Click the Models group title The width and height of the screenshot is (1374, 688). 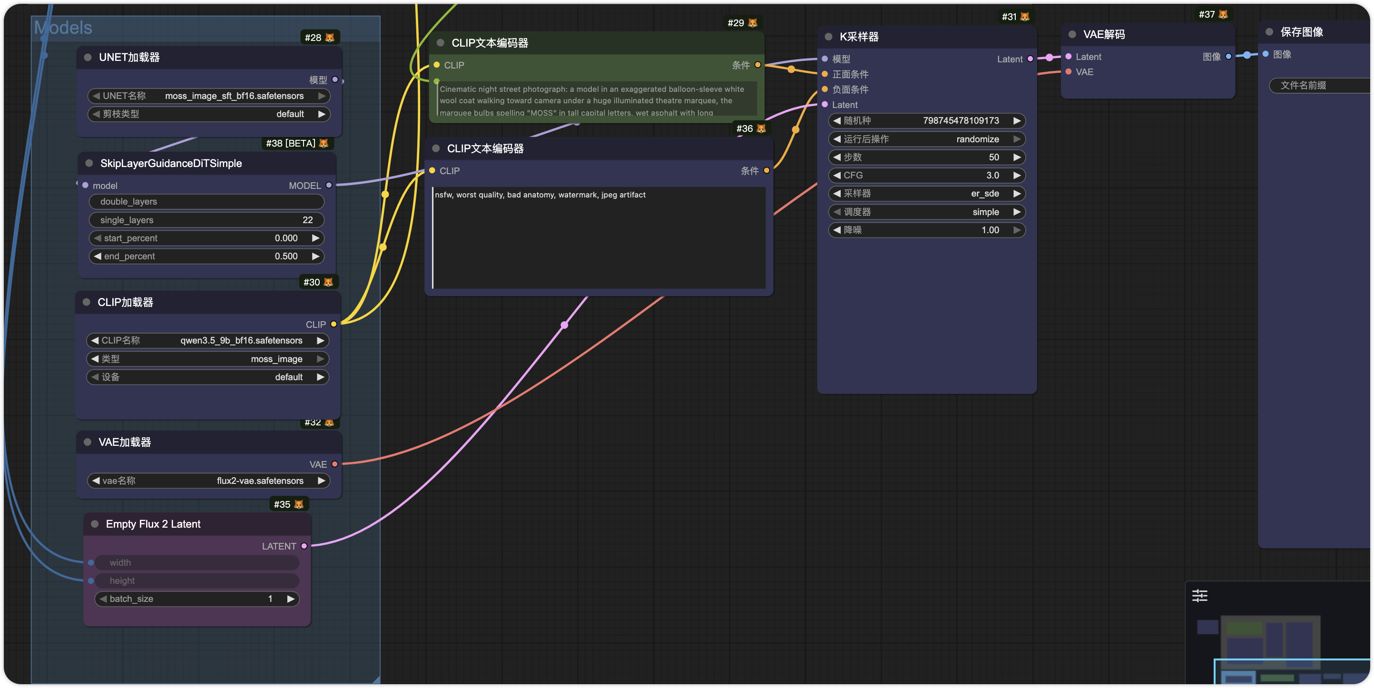tap(63, 27)
